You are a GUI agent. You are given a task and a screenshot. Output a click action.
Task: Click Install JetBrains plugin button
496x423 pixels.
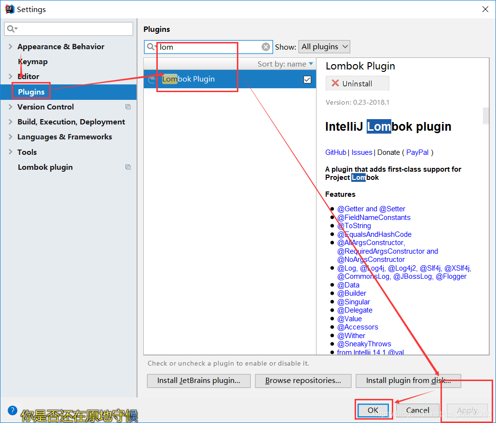point(199,381)
